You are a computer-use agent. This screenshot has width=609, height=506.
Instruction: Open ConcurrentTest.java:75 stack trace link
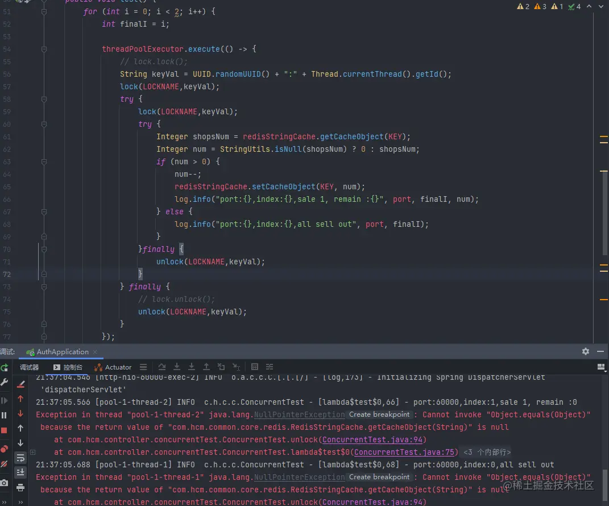click(404, 453)
